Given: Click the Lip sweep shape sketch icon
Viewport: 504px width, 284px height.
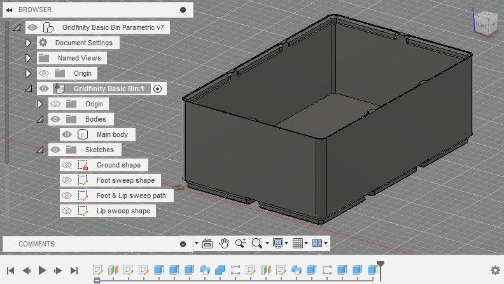Looking at the screenshot, I should click(x=83, y=211).
